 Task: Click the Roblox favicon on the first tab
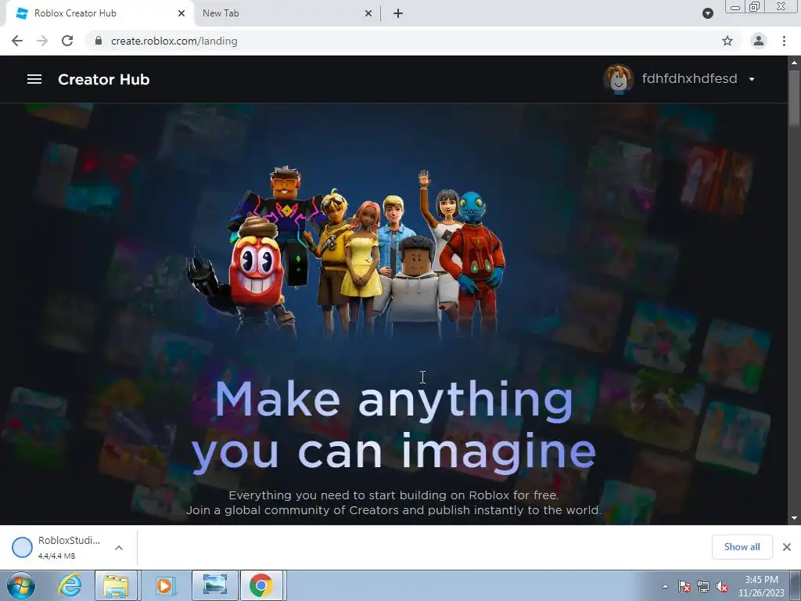[21, 13]
